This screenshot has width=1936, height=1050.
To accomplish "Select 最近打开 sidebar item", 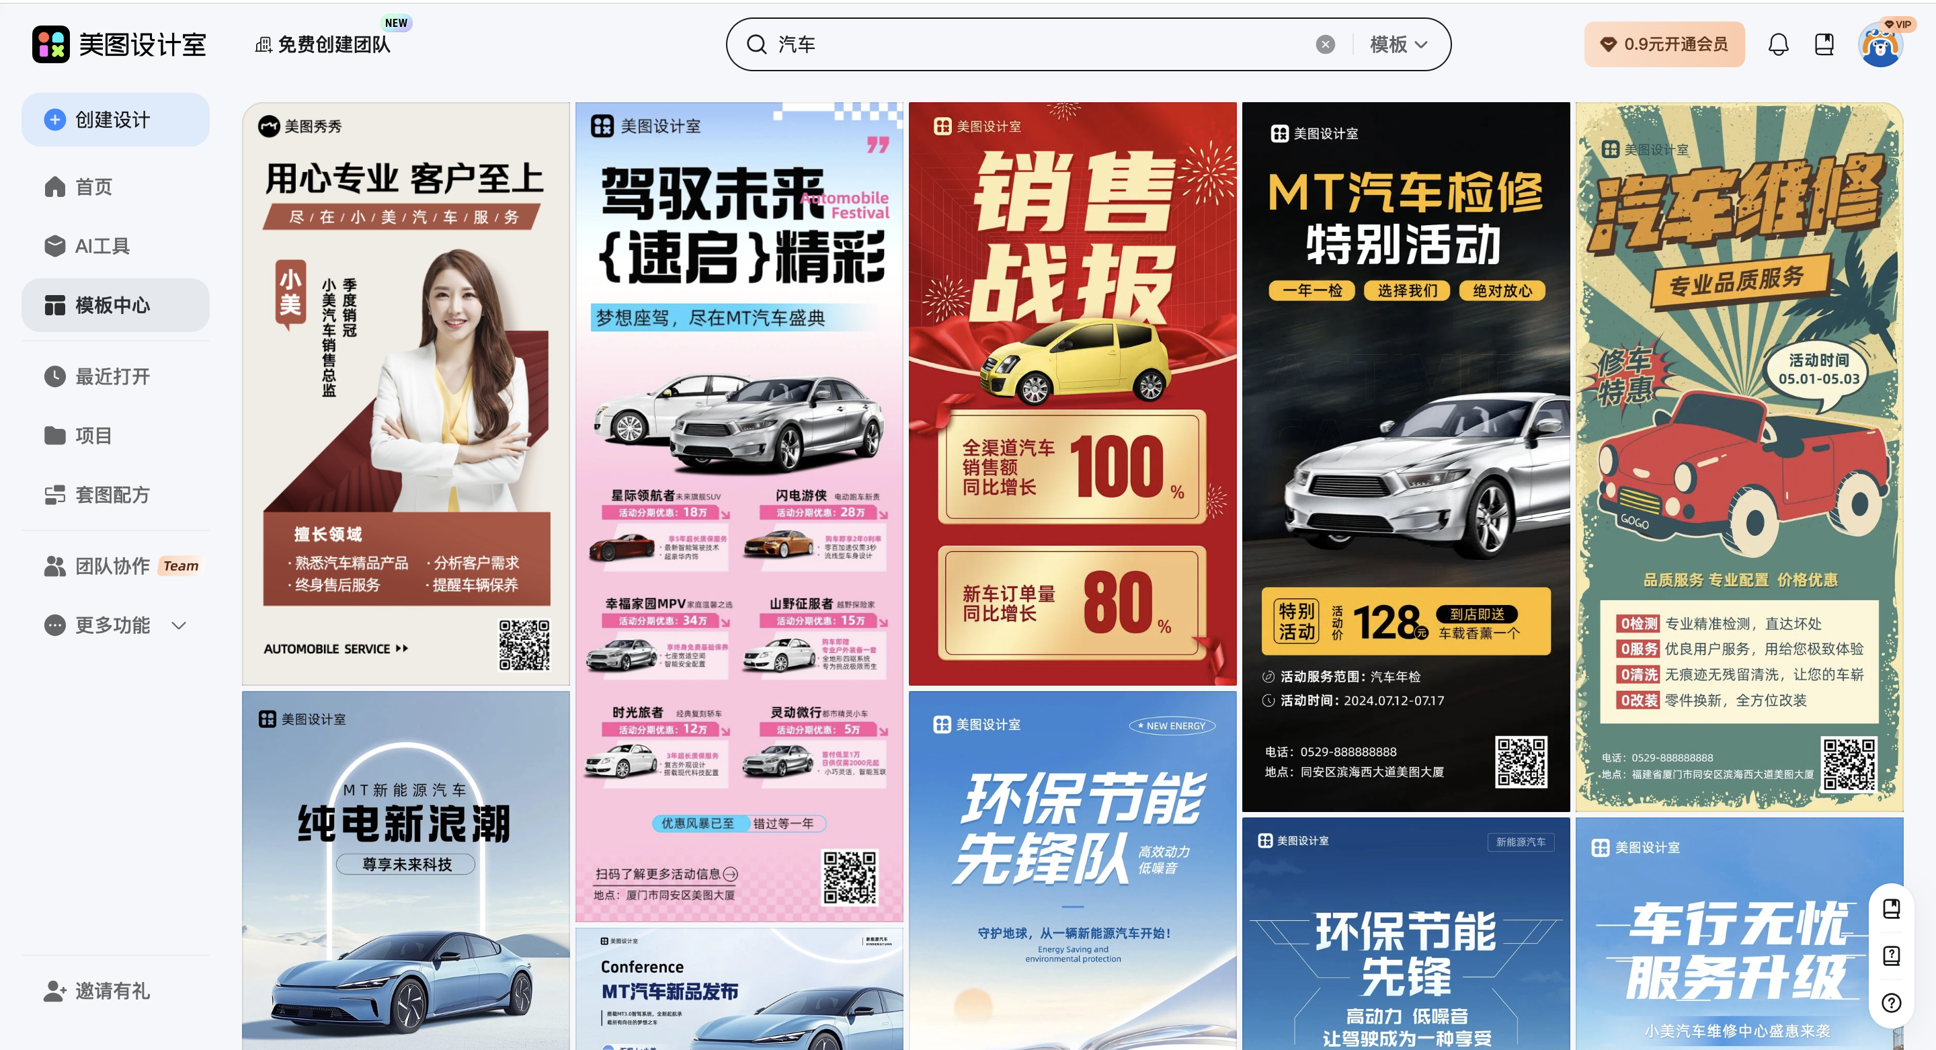I will point(112,376).
